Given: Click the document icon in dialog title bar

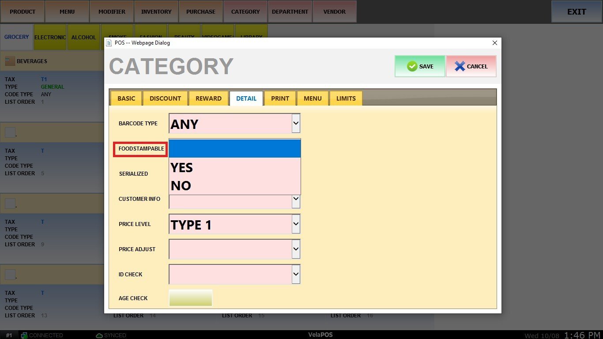Looking at the screenshot, I should click(109, 43).
